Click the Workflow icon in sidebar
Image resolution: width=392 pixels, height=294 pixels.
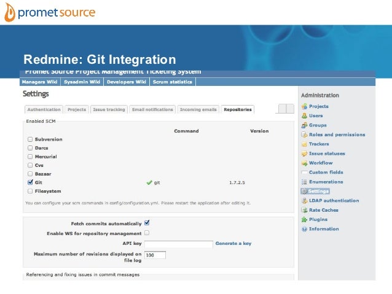(304, 163)
